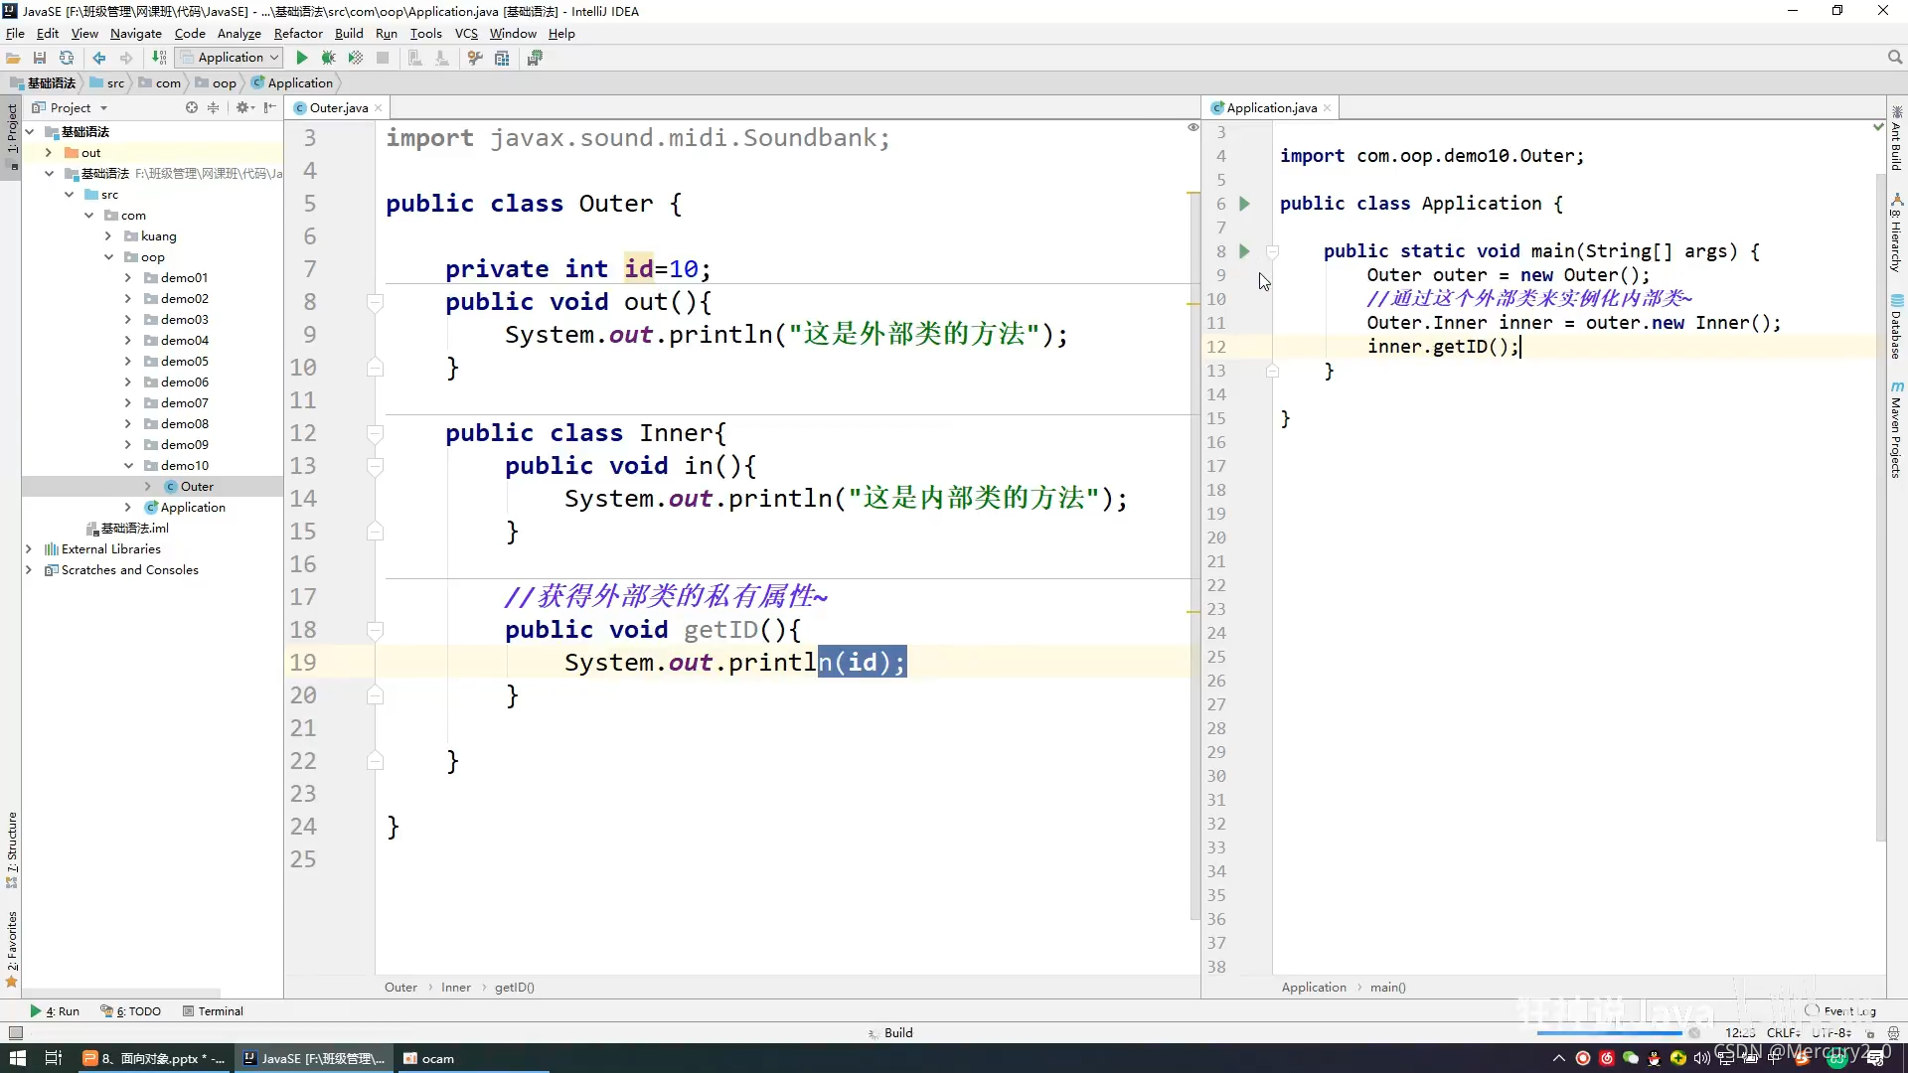Click the Search Everywhere magnifier icon
The width and height of the screenshot is (1908, 1073).
tap(1894, 58)
